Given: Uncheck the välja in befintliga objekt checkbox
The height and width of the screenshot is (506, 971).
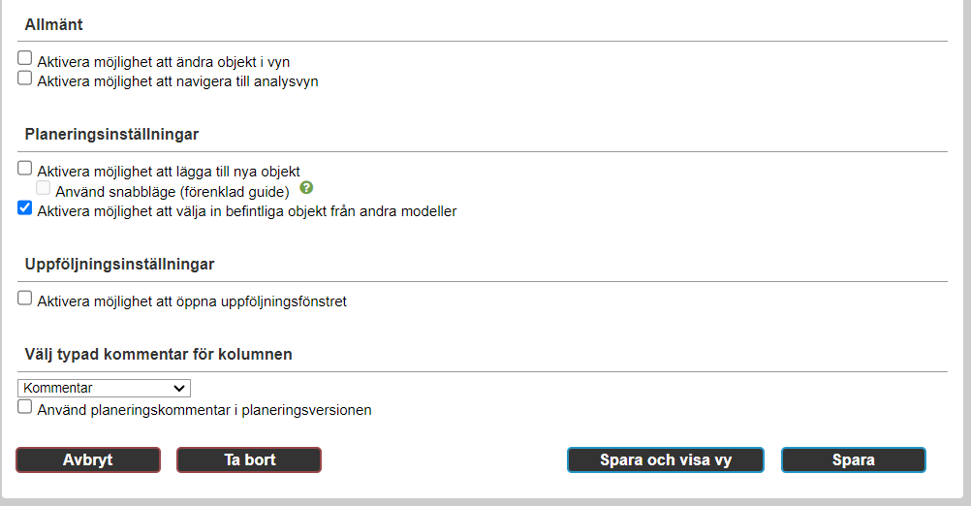Looking at the screenshot, I should tap(25, 207).
